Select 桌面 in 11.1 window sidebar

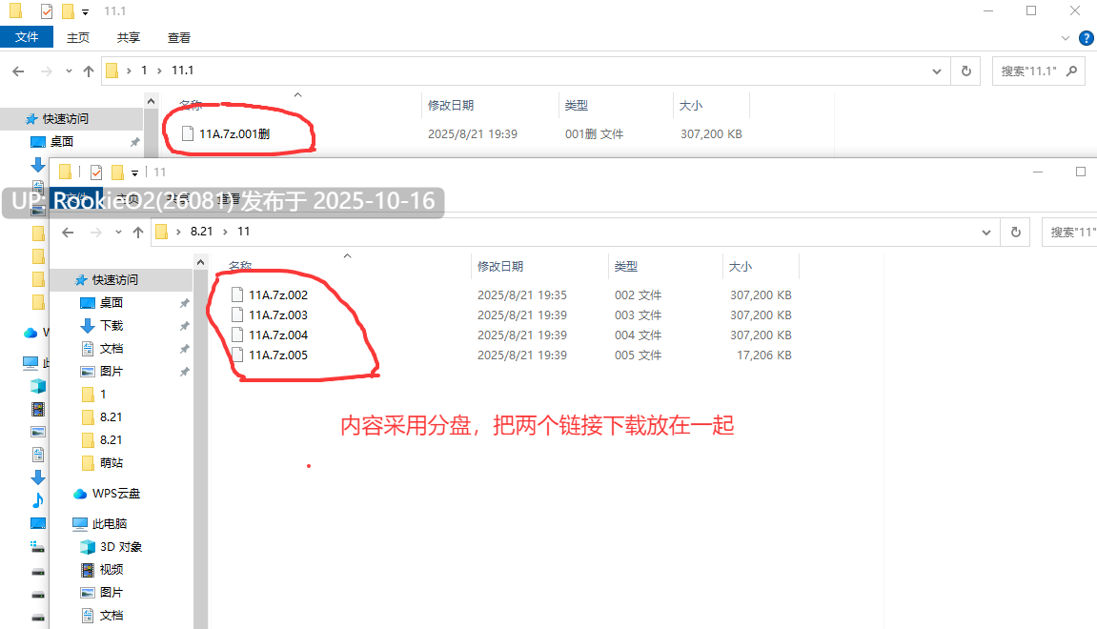pyautogui.click(x=62, y=141)
